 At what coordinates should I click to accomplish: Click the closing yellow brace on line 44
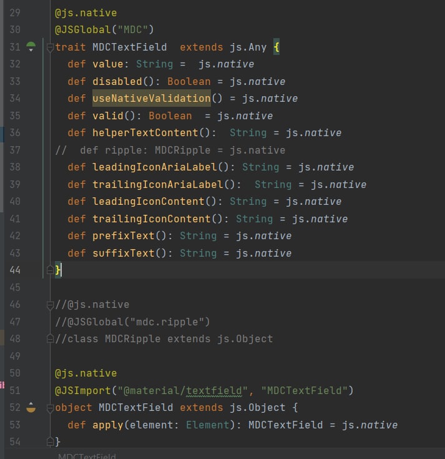tap(58, 270)
